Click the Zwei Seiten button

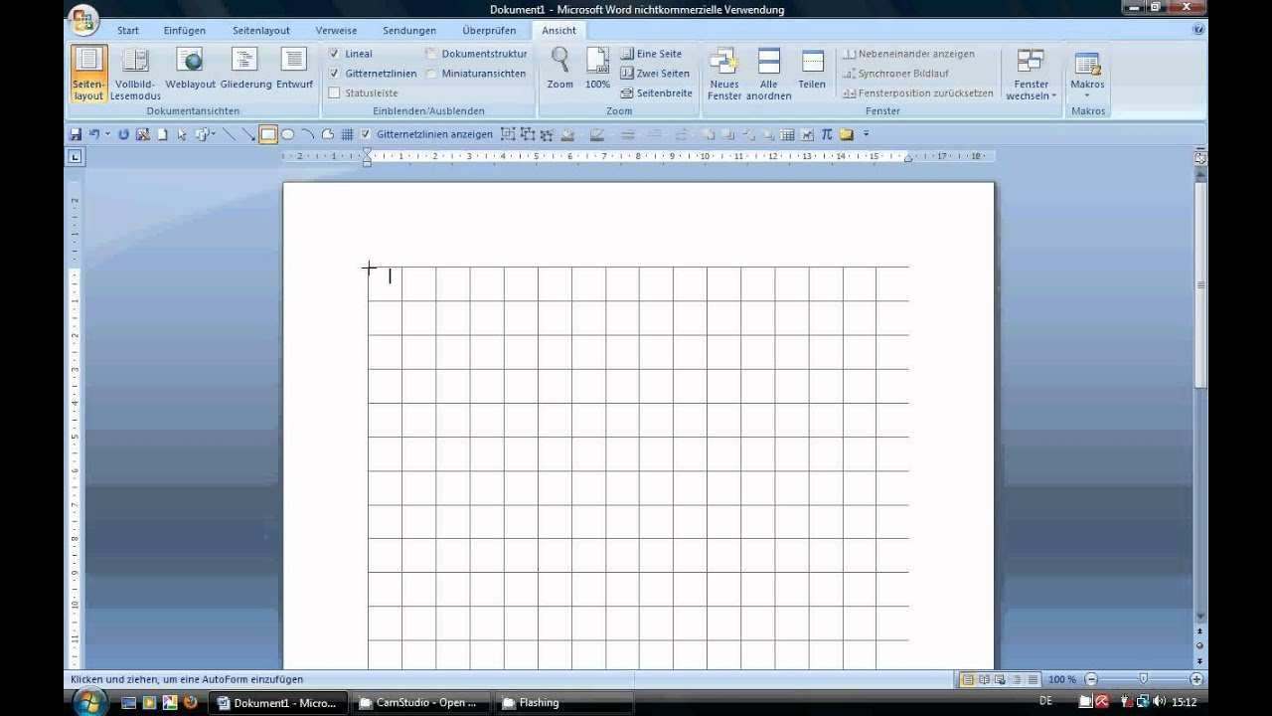pos(655,74)
